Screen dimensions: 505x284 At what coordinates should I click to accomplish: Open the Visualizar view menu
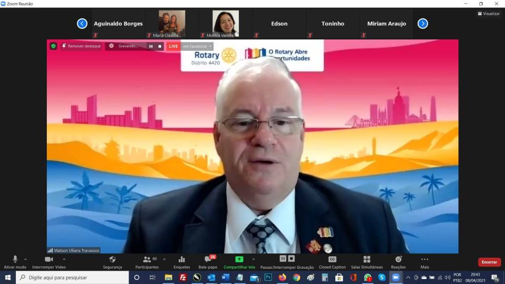[x=488, y=14]
